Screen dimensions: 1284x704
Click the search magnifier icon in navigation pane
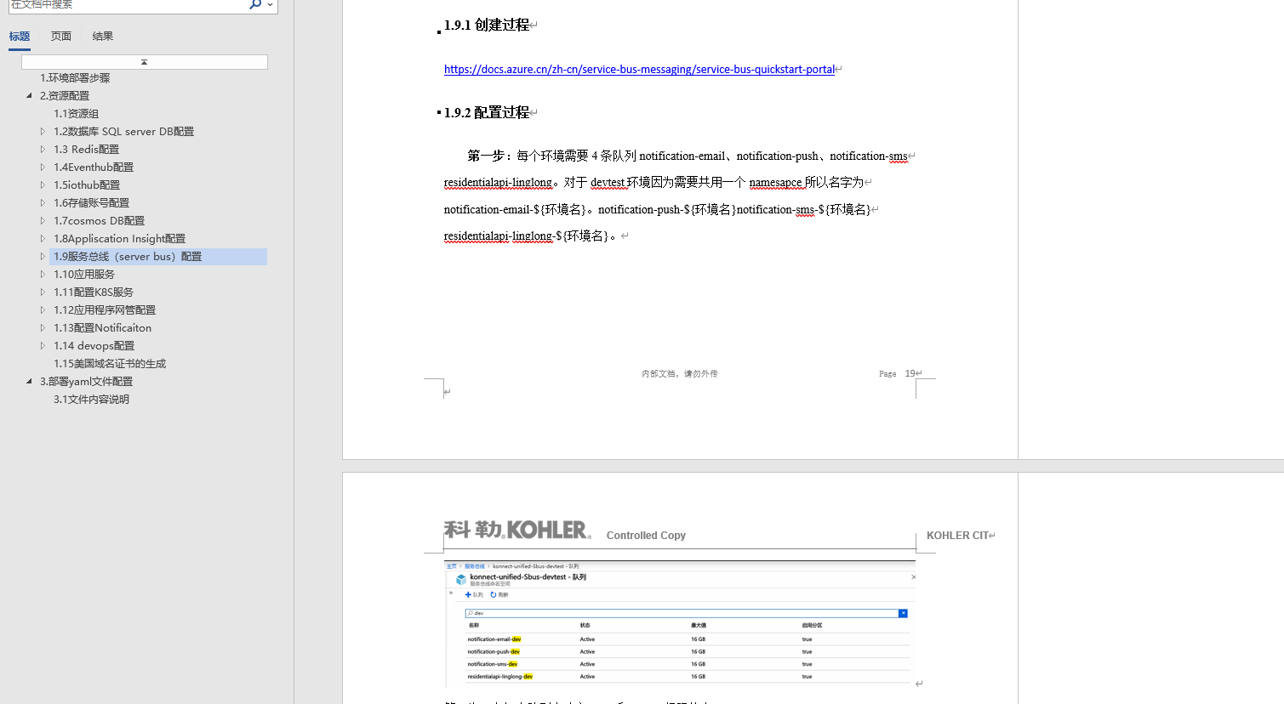(254, 4)
